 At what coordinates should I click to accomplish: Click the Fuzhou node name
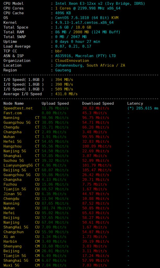10,185
